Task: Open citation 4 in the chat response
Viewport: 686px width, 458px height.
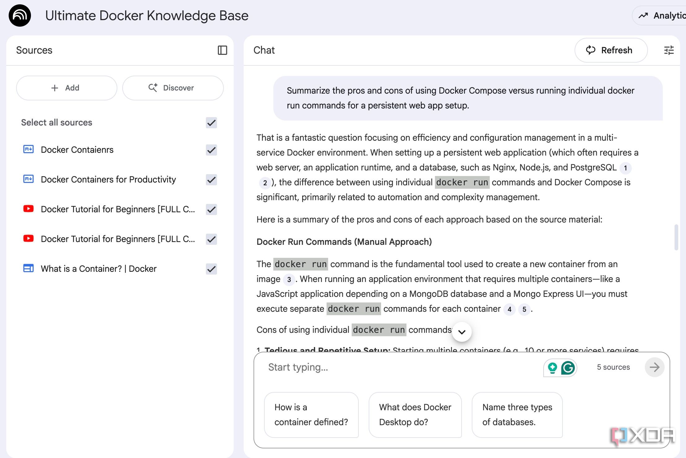Action: (x=509, y=309)
